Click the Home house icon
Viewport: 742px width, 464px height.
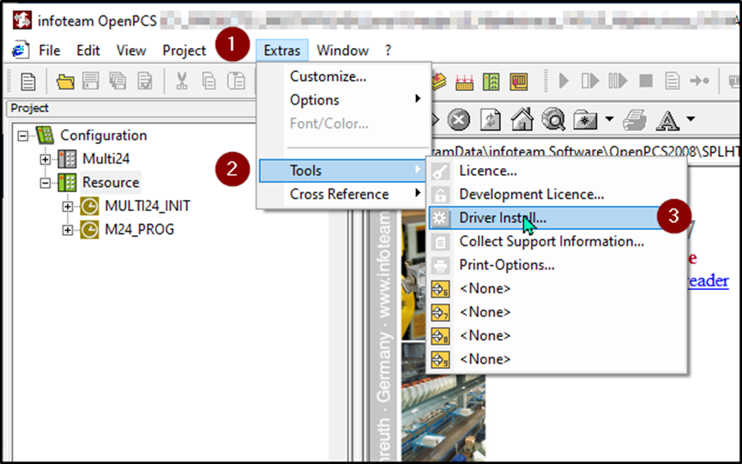[x=522, y=118]
